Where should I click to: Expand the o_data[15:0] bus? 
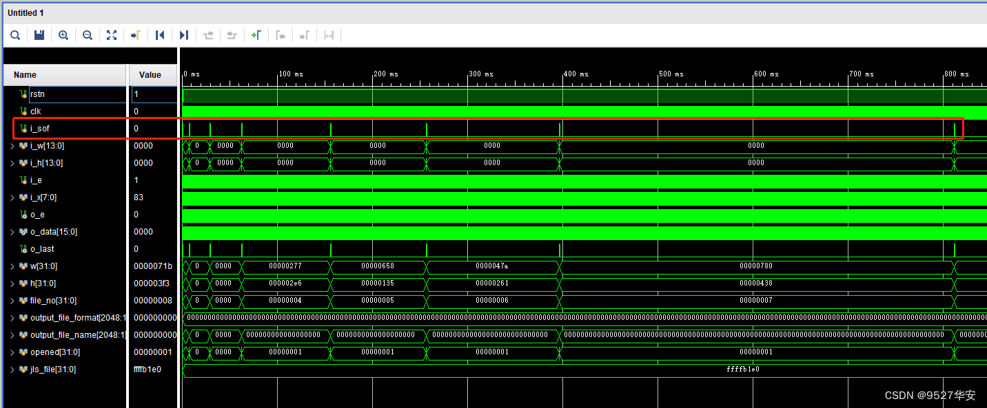click(x=12, y=232)
